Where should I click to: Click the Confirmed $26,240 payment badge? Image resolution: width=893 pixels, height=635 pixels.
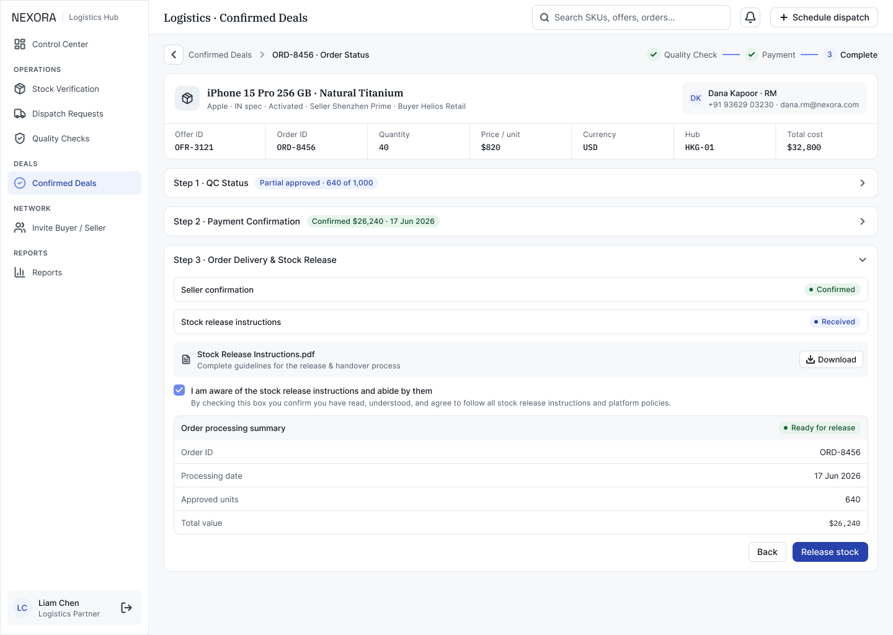pos(373,221)
